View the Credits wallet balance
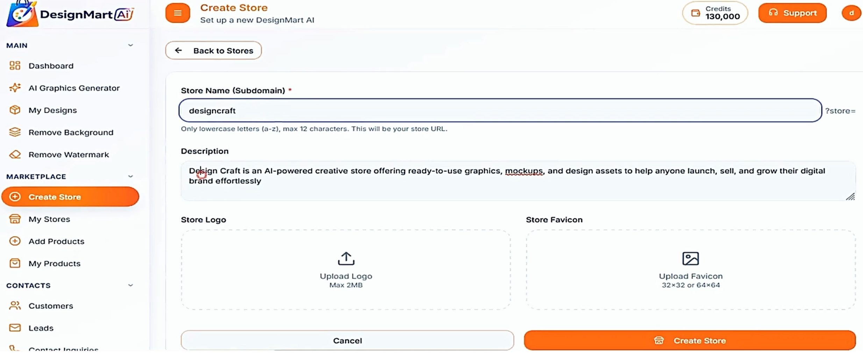 [x=715, y=13]
